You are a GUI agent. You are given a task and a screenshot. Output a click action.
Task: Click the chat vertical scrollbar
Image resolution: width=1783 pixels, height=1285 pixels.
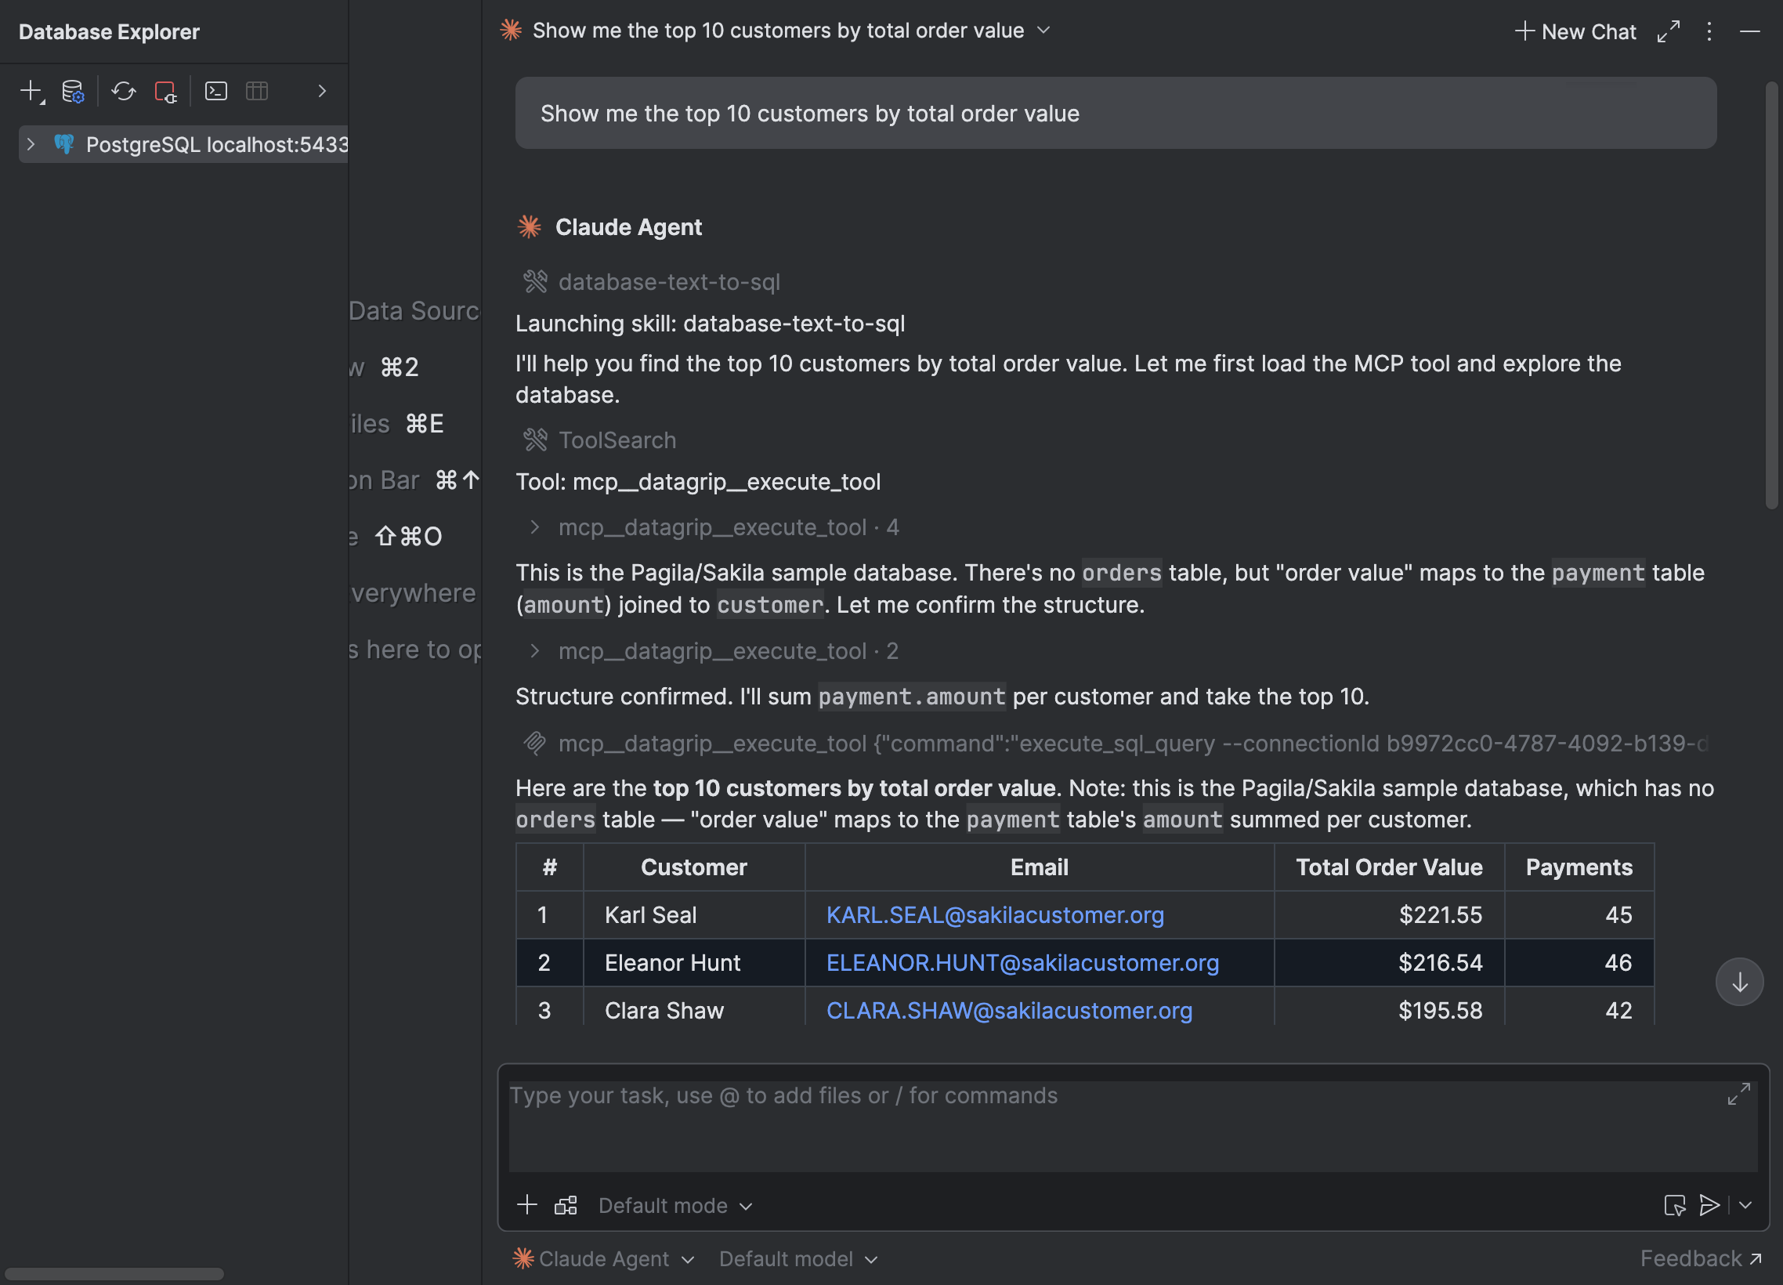click(1771, 296)
